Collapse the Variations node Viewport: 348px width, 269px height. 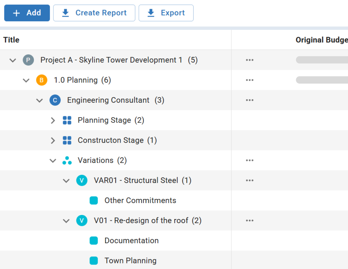point(53,160)
